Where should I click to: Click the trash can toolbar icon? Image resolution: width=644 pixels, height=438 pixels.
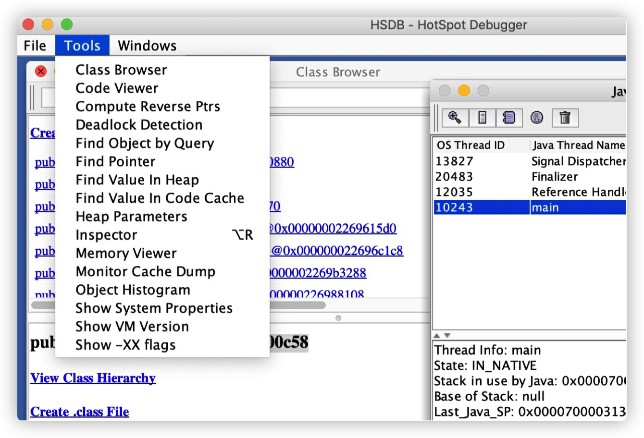tap(565, 118)
